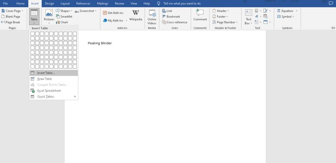Switch to the View tab
This screenshot has height=163, width=336.
(134, 3)
